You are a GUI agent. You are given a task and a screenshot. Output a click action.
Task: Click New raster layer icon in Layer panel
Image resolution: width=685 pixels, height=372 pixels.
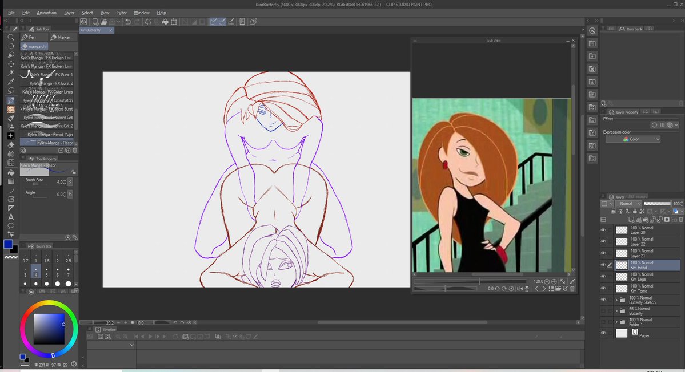tap(632, 219)
